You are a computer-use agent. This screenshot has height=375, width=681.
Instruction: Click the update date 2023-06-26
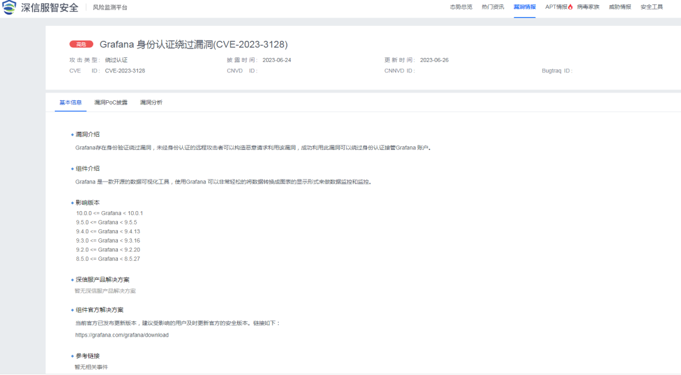pyautogui.click(x=434, y=60)
